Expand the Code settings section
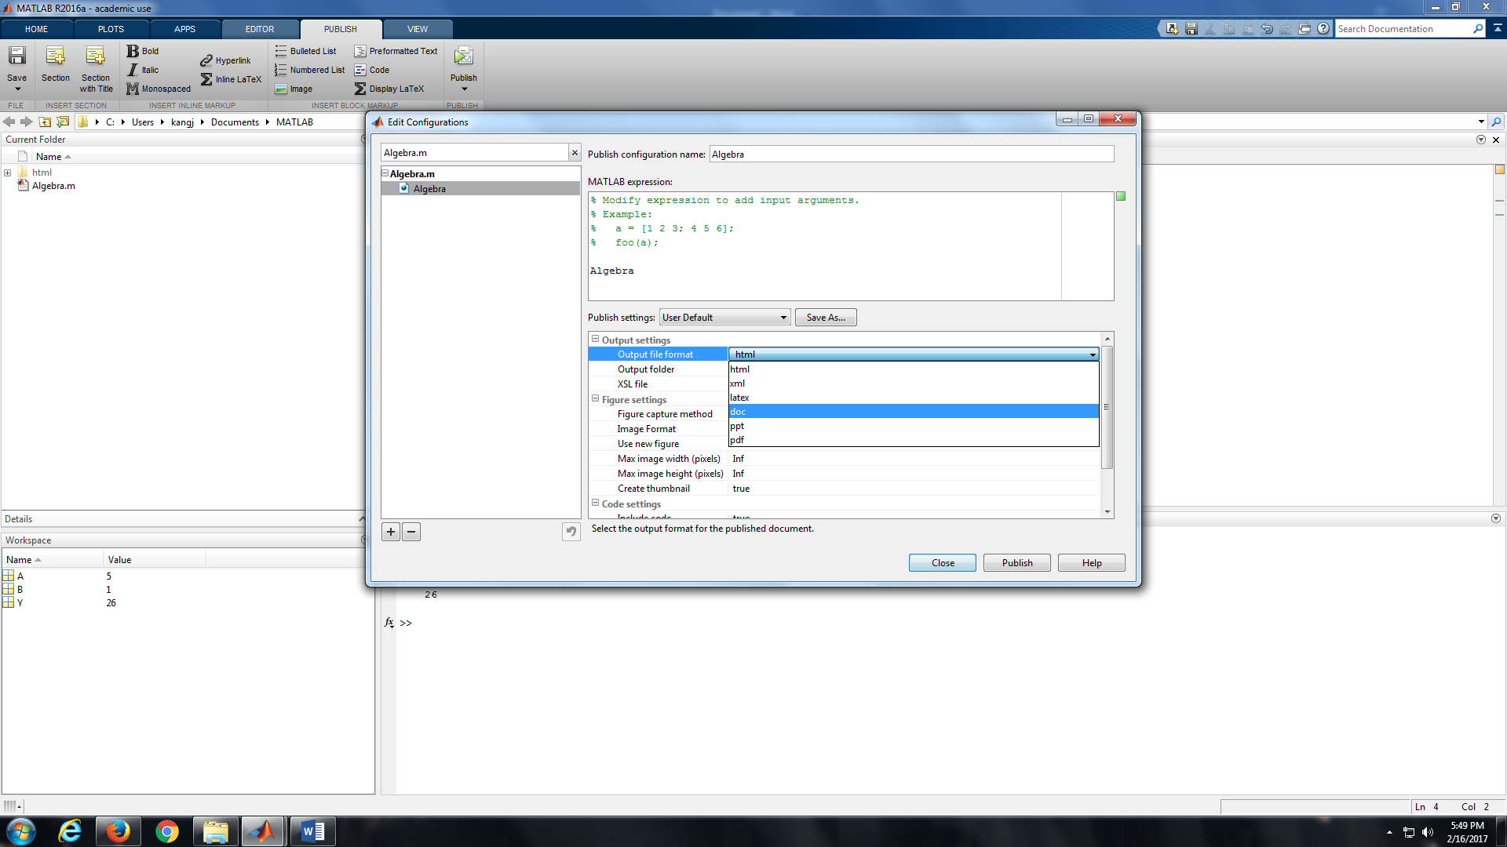 coord(595,503)
